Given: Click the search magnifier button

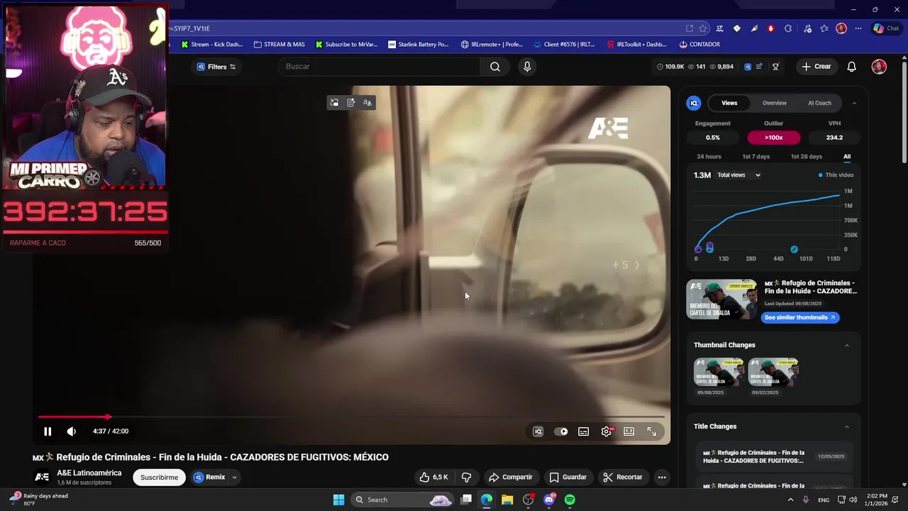Looking at the screenshot, I should pos(495,67).
